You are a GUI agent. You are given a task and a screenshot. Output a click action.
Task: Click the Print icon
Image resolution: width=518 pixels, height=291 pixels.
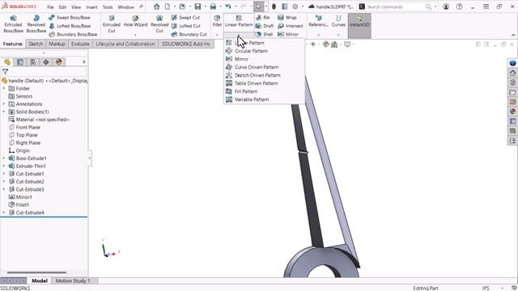tap(213, 6)
